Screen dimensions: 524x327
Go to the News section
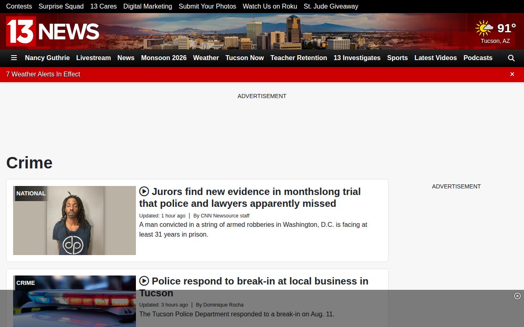[x=126, y=58]
